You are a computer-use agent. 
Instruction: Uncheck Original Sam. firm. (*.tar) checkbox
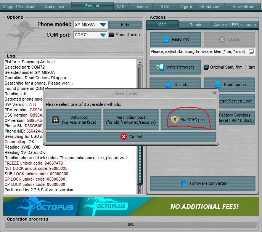tap(206, 67)
